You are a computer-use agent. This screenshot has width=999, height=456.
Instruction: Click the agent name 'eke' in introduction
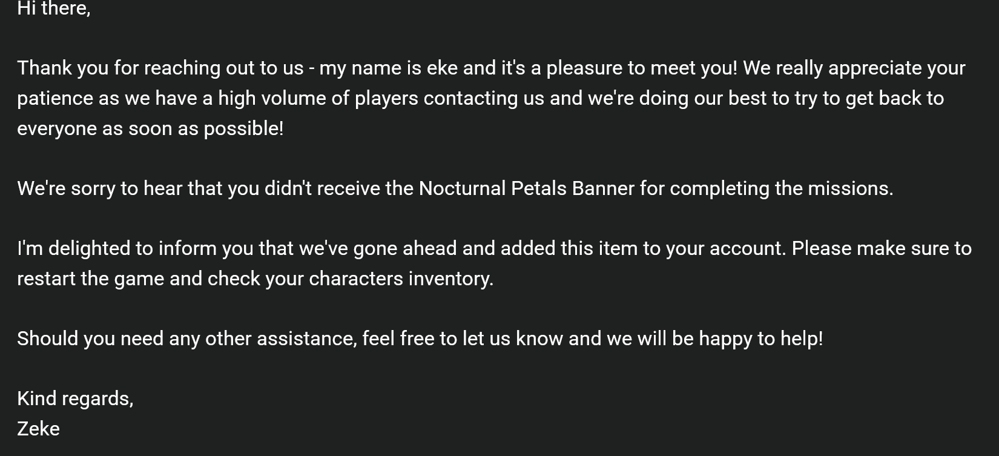[442, 68]
